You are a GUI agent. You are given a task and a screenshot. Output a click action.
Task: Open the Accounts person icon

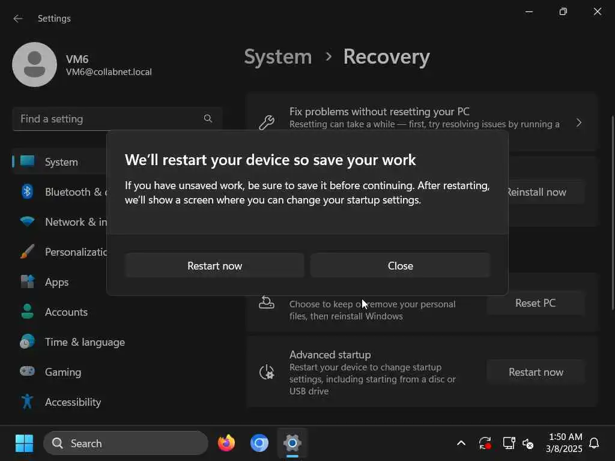(28, 312)
